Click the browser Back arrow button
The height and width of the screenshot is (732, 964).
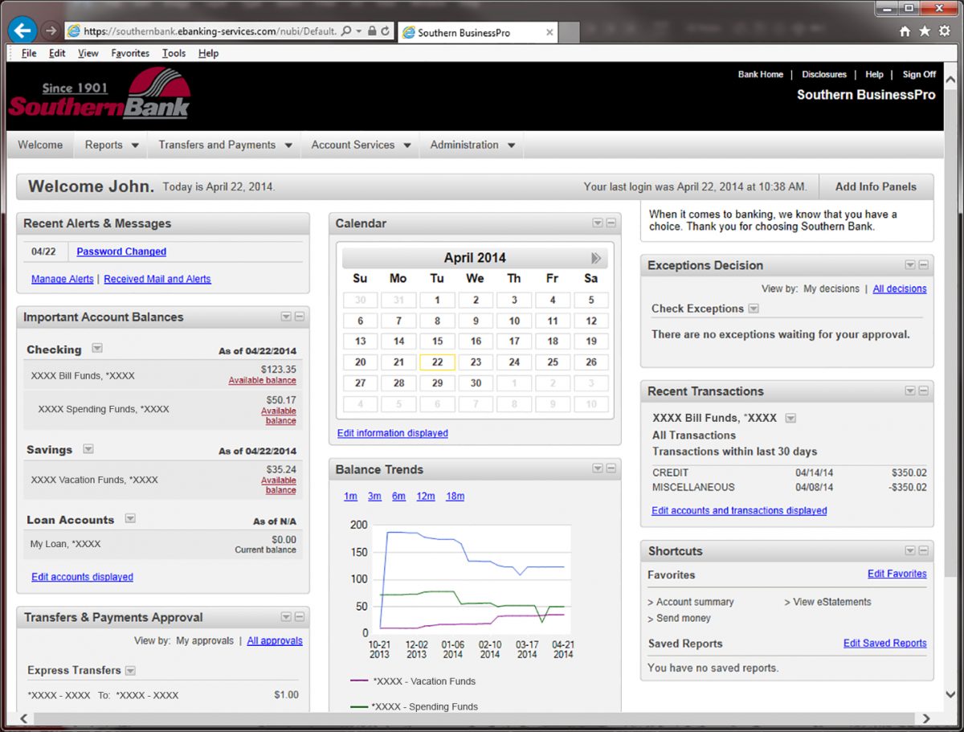(22, 31)
